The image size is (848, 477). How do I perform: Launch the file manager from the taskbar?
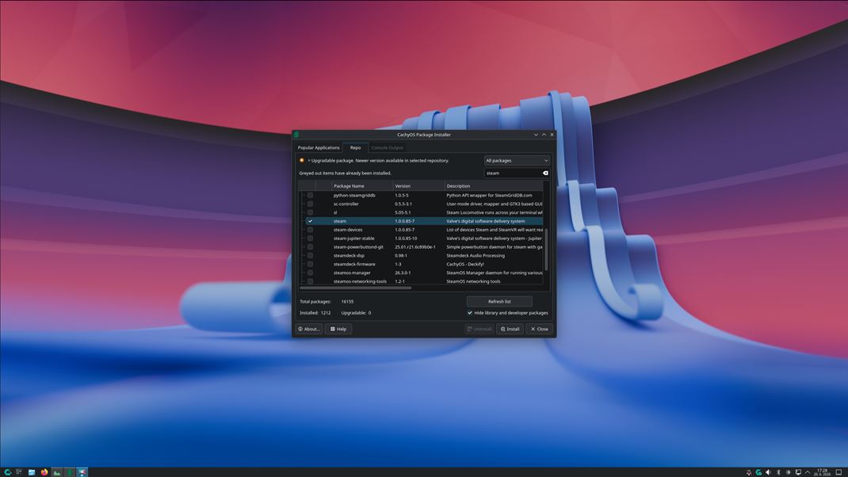pyautogui.click(x=32, y=472)
